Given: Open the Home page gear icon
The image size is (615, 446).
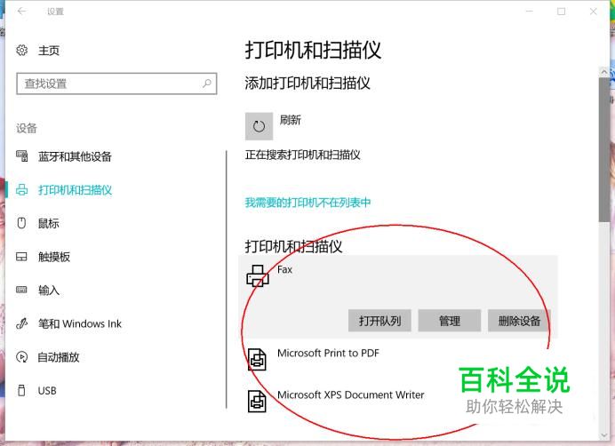Looking at the screenshot, I should 22,51.
